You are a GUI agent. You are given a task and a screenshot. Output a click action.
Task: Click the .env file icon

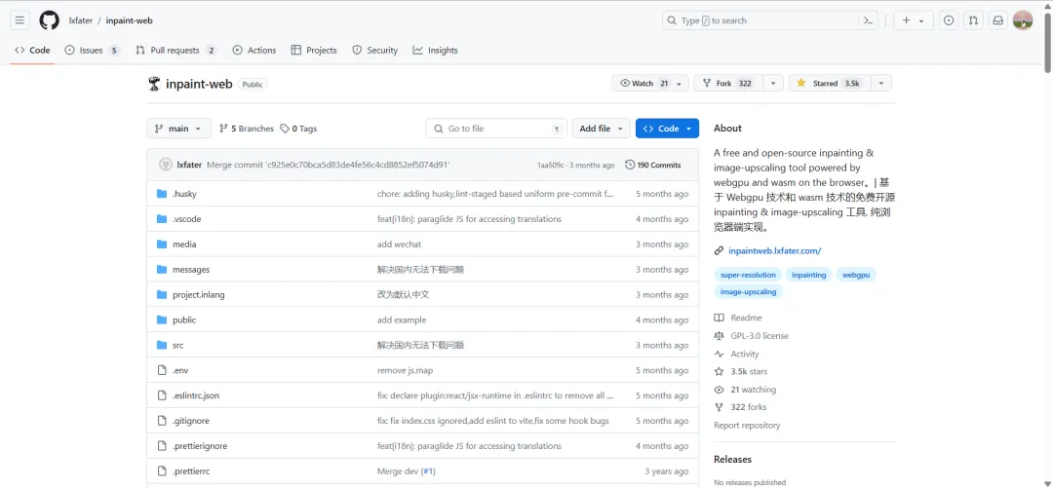(161, 370)
